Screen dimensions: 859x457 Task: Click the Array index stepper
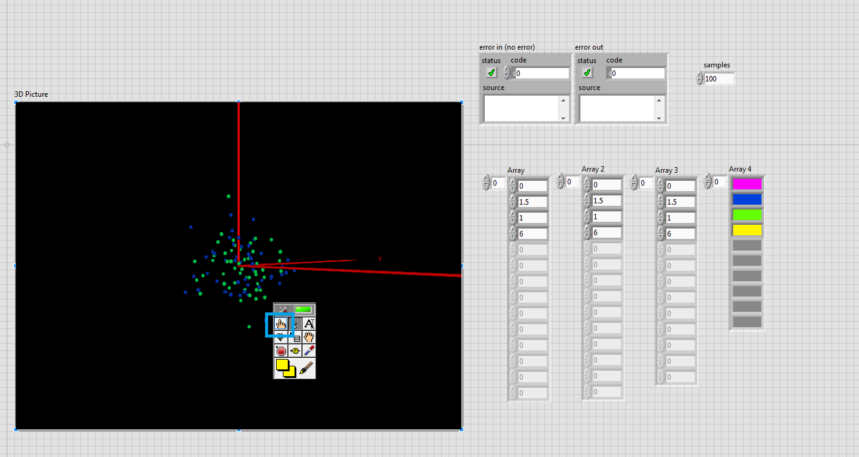coord(487,182)
